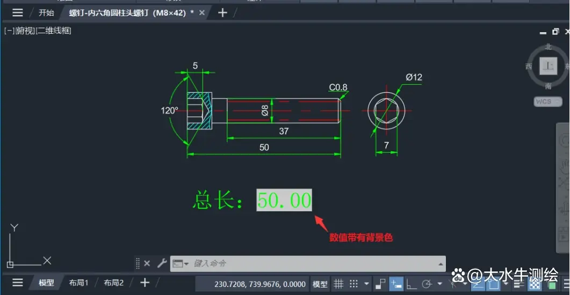570x295 pixels.
Task: Expand polar tracking angle dropdown
Action: click(x=439, y=284)
